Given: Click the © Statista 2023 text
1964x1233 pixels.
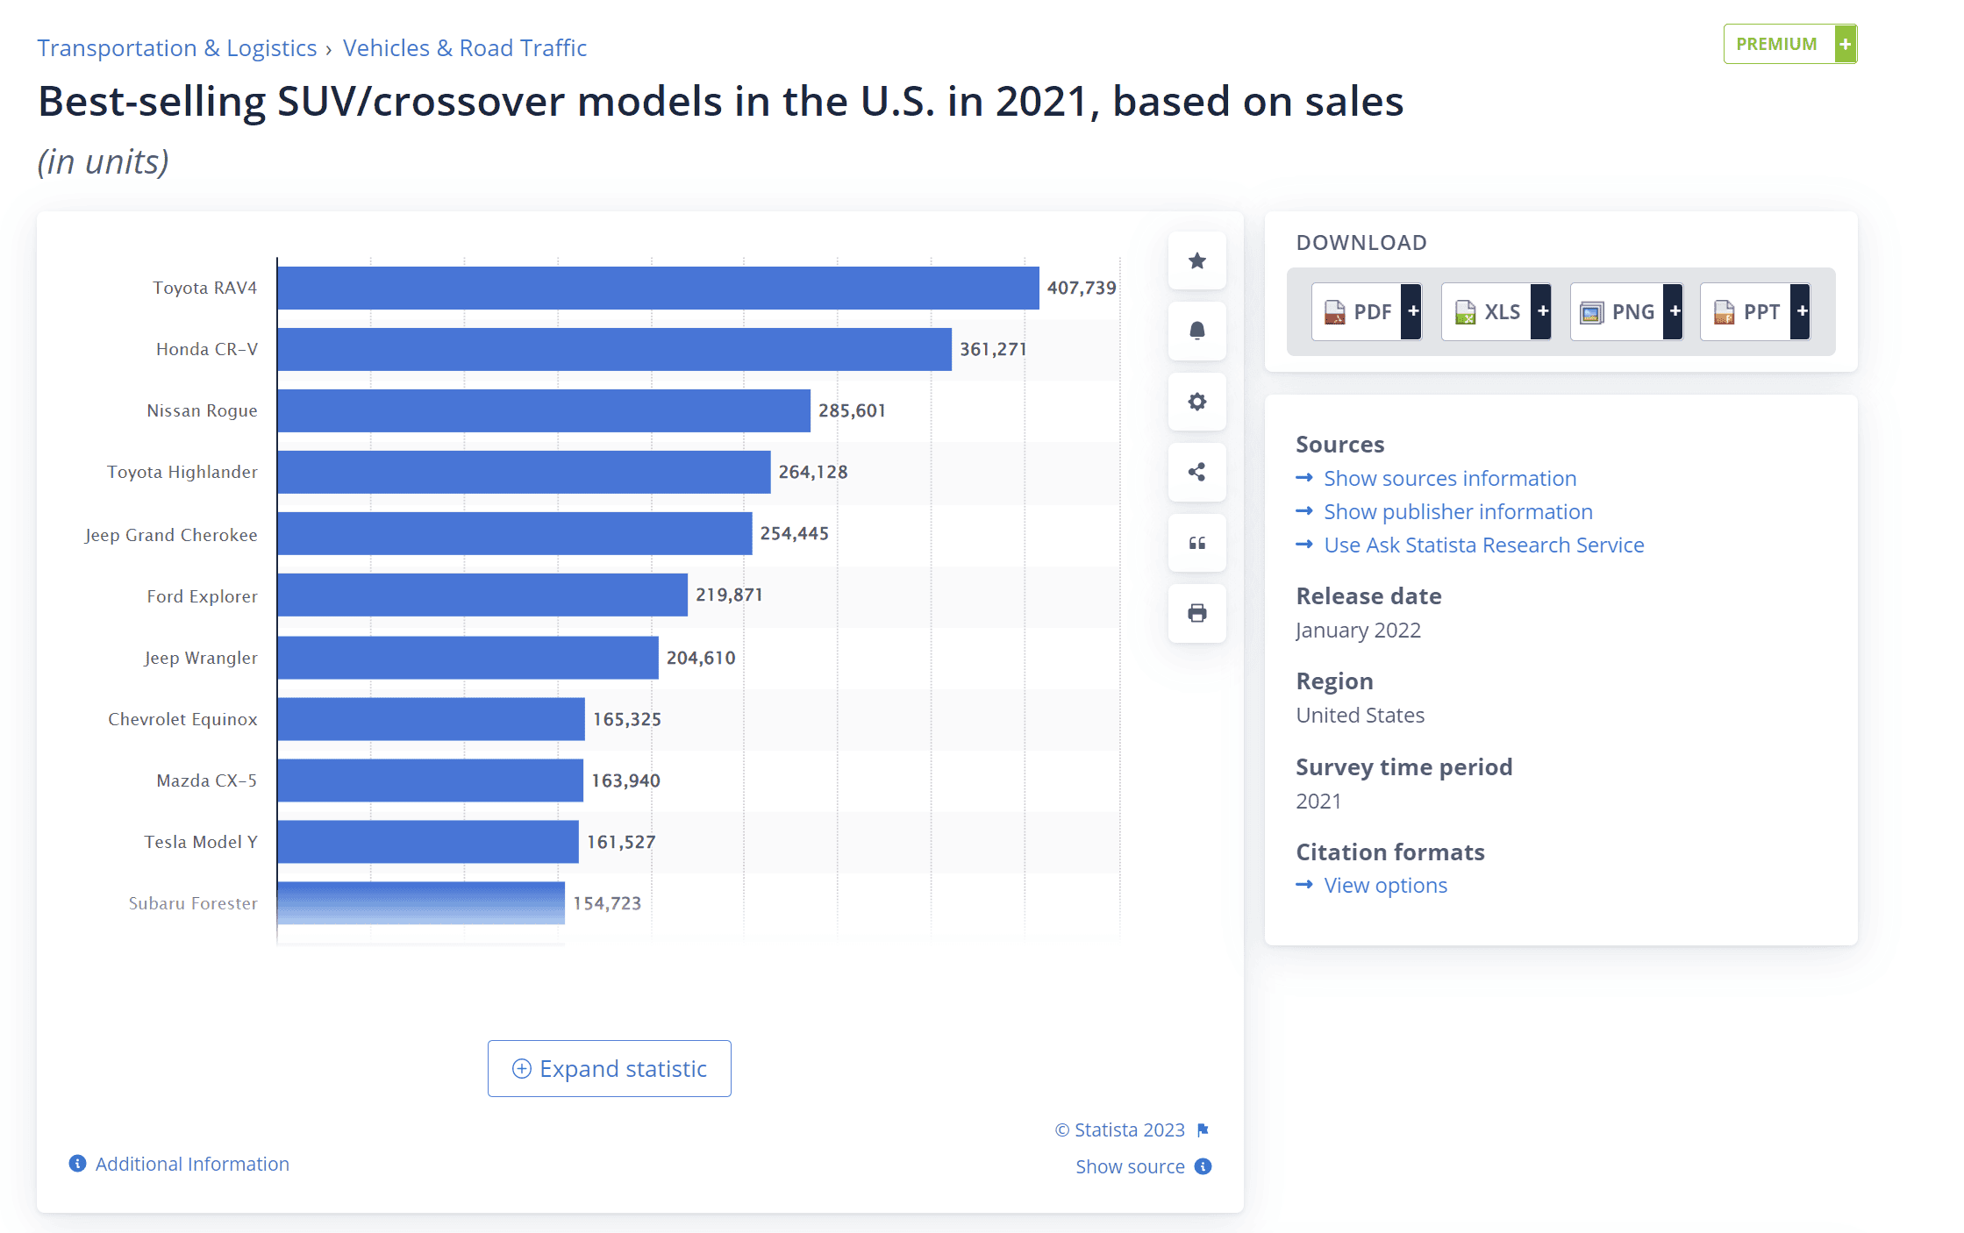Looking at the screenshot, I should [x=1119, y=1130].
